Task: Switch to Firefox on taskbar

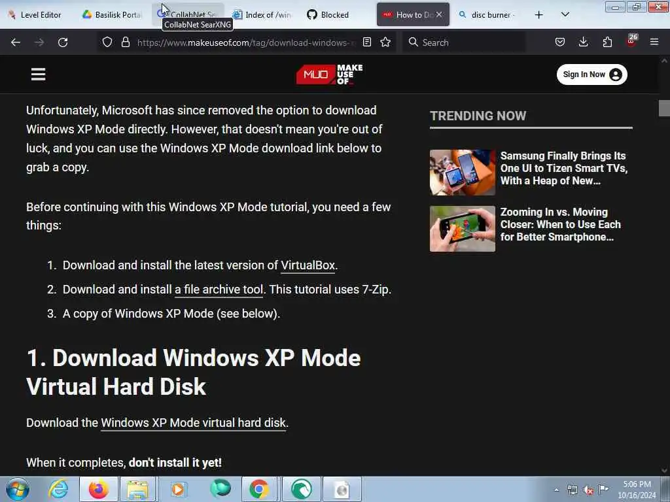Action: click(99, 489)
